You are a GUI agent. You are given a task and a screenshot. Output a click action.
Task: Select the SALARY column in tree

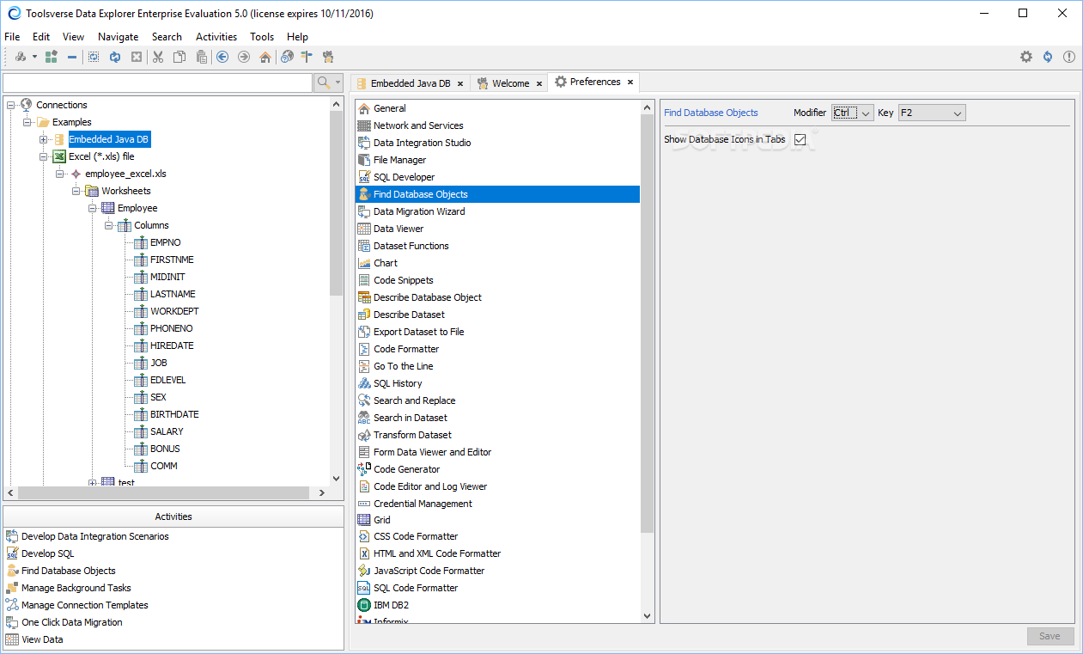[167, 431]
